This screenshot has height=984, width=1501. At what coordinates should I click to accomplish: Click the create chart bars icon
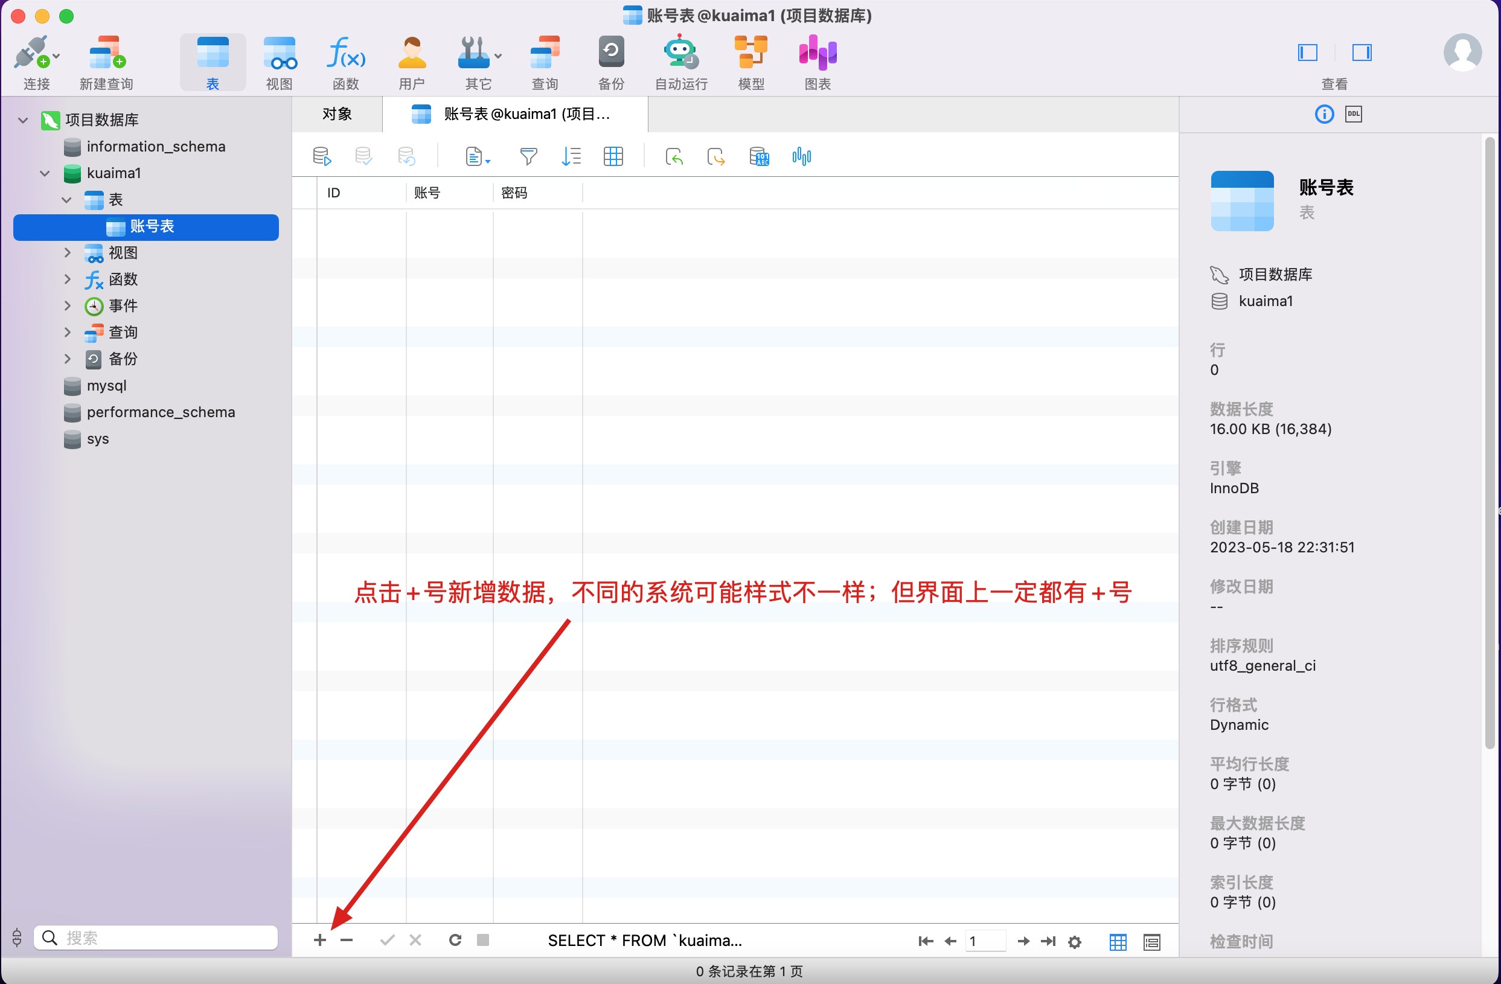(802, 156)
